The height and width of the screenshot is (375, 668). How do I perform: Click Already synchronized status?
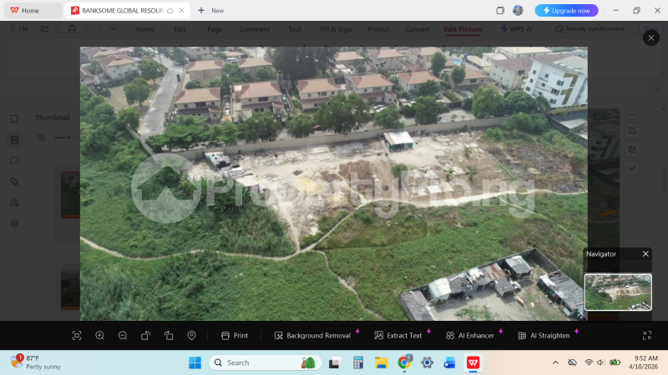(590, 29)
